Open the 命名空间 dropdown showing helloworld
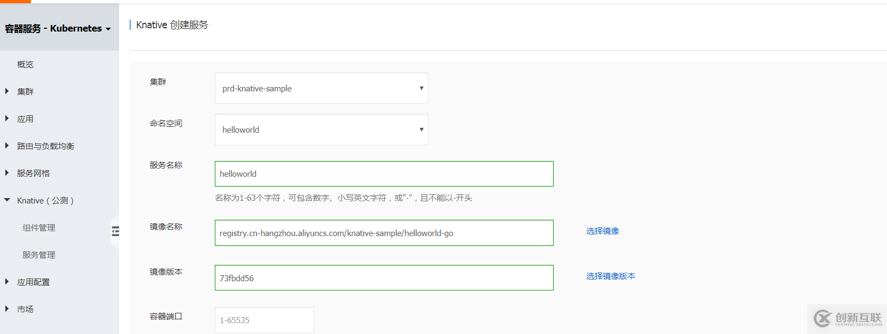Image resolution: width=887 pixels, height=334 pixels. point(321,129)
